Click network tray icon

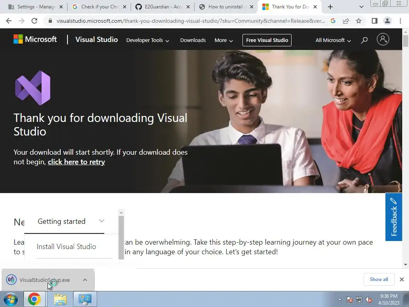(x=359, y=299)
